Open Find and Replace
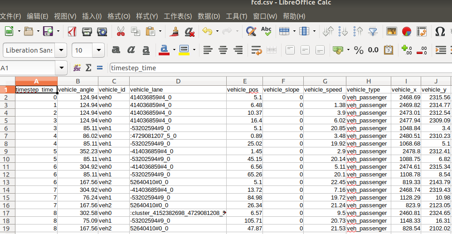Image resolution: width=452 pixels, height=234 pixels. tap(251, 31)
